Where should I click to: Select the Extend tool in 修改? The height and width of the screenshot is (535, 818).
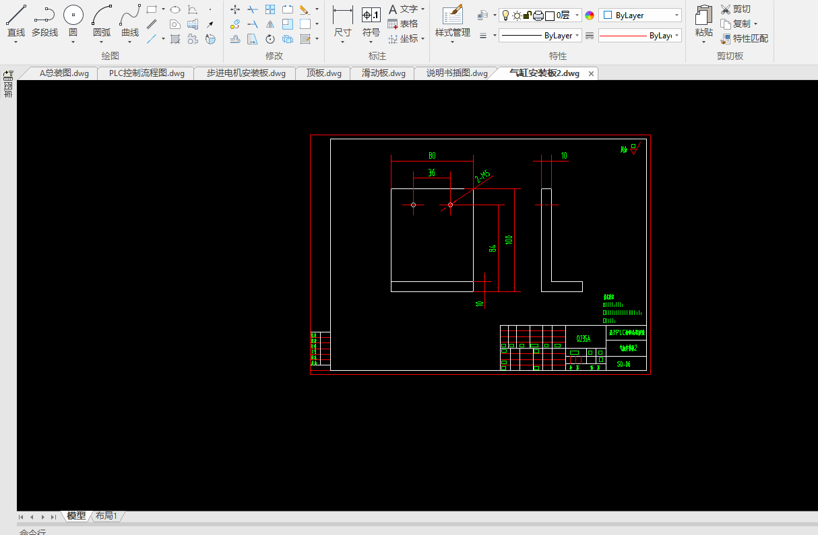[253, 24]
